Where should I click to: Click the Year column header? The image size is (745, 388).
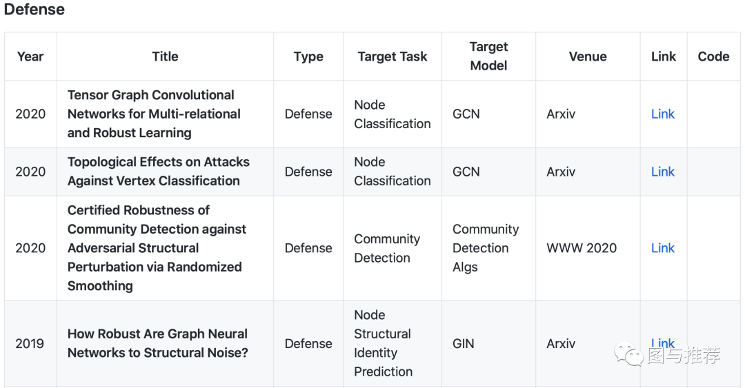point(30,57)
